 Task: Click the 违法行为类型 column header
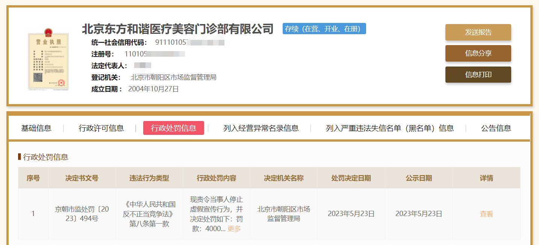149,178
